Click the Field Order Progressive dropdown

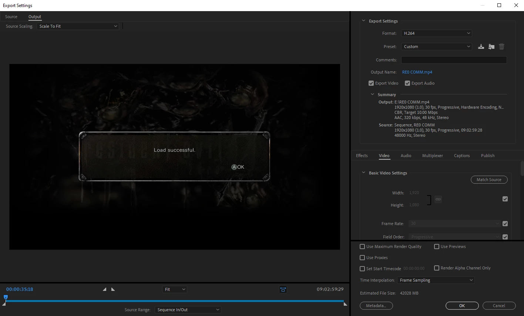[x=455, y=237]
